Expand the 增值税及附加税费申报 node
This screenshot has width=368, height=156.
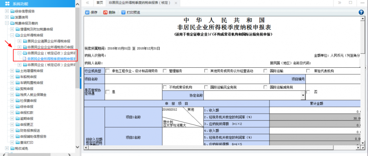pyautogui.click(x=12, y=29)
